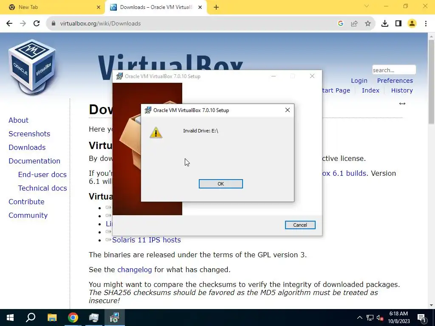Image resolution: width=435 pixels, height=326 pixels.
Task: Open Documentation in the sidebar
Action: pos(34,161)
